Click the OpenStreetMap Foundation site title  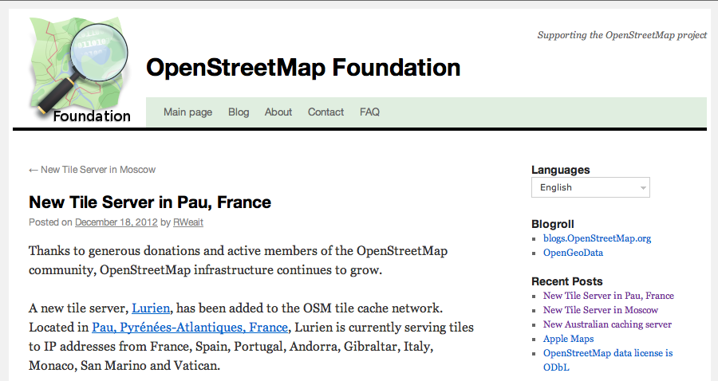303,68
